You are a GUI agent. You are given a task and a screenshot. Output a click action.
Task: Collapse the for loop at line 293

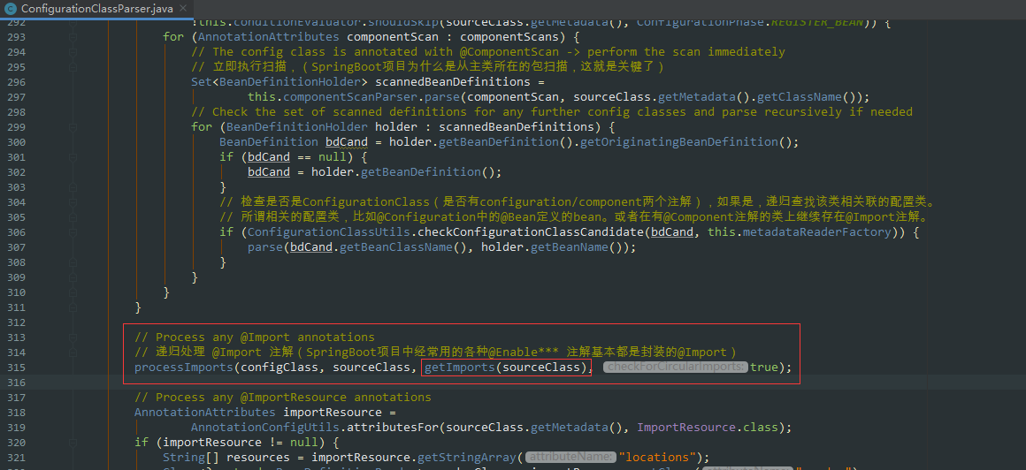pos(73,37)
